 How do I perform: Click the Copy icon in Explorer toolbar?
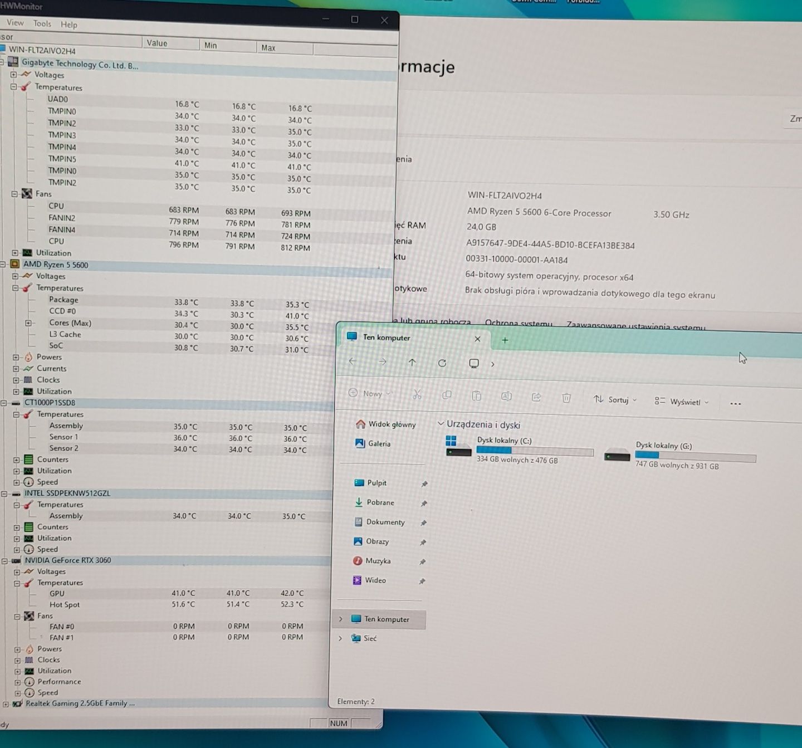pyautogui.click(x=447, y=395)
